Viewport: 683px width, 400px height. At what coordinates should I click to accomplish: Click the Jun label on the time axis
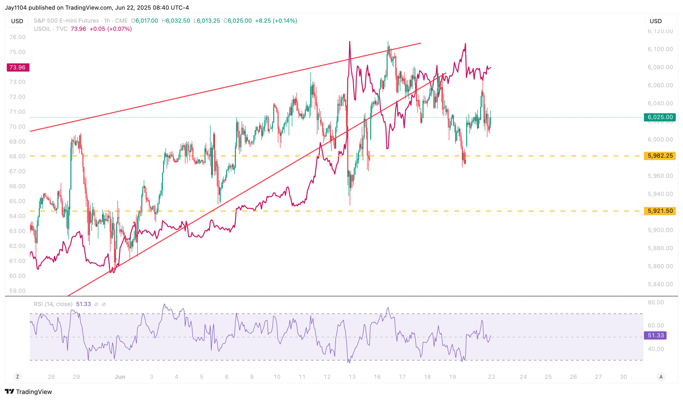pos(120,377)
